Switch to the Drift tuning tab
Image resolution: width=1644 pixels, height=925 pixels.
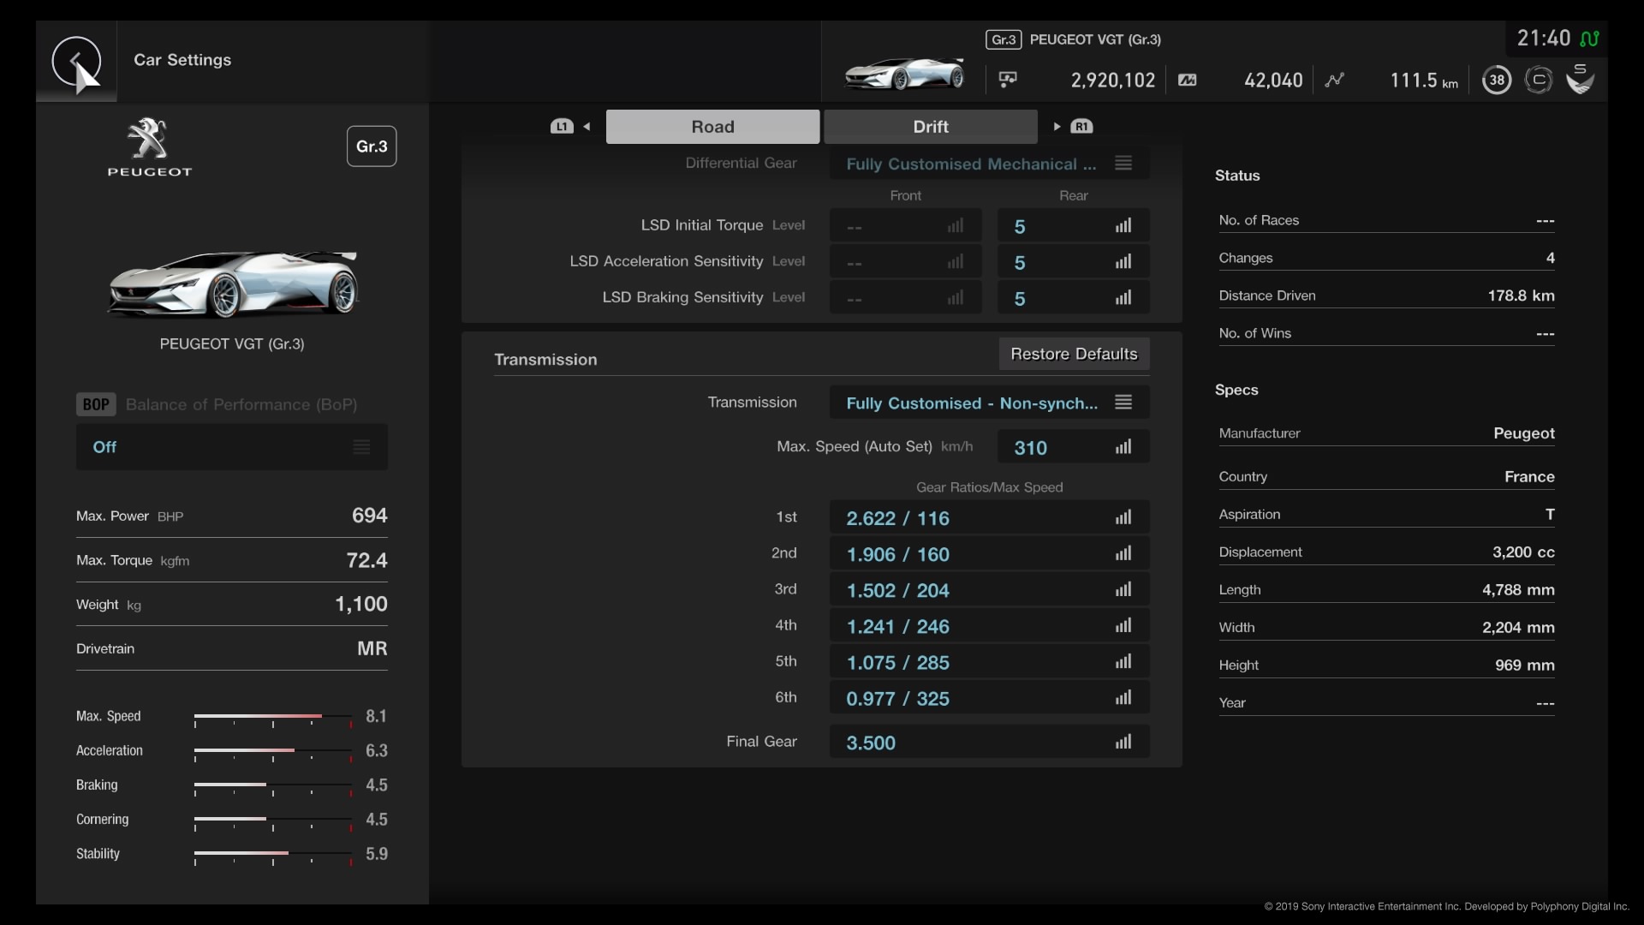click(931, 125)
